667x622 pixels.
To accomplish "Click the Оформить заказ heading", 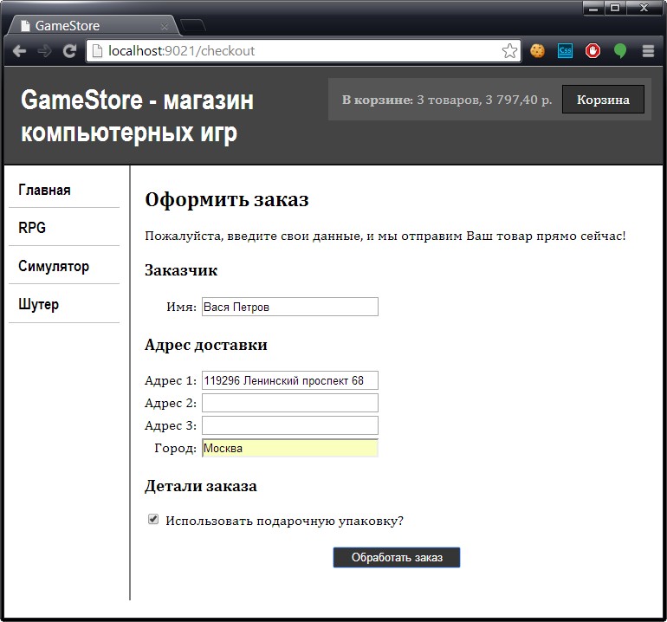I will (227, 199).
